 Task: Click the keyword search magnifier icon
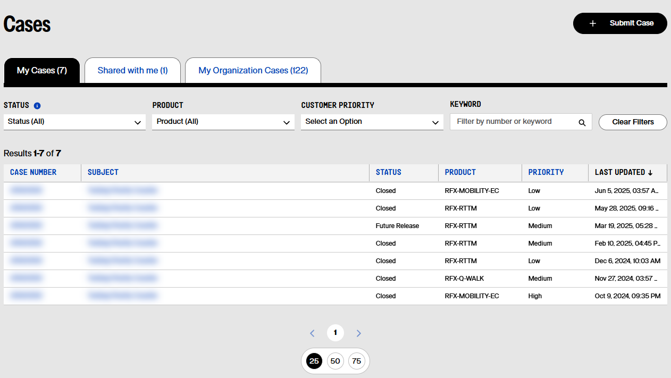[582, 122]
